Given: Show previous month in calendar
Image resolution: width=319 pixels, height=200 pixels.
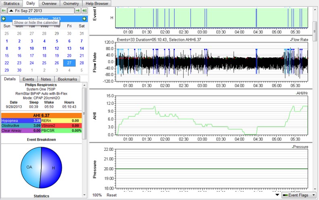Looking at the screenshot, I should point(4,19).
